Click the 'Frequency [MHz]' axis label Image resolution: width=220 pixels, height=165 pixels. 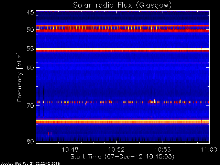20,77
